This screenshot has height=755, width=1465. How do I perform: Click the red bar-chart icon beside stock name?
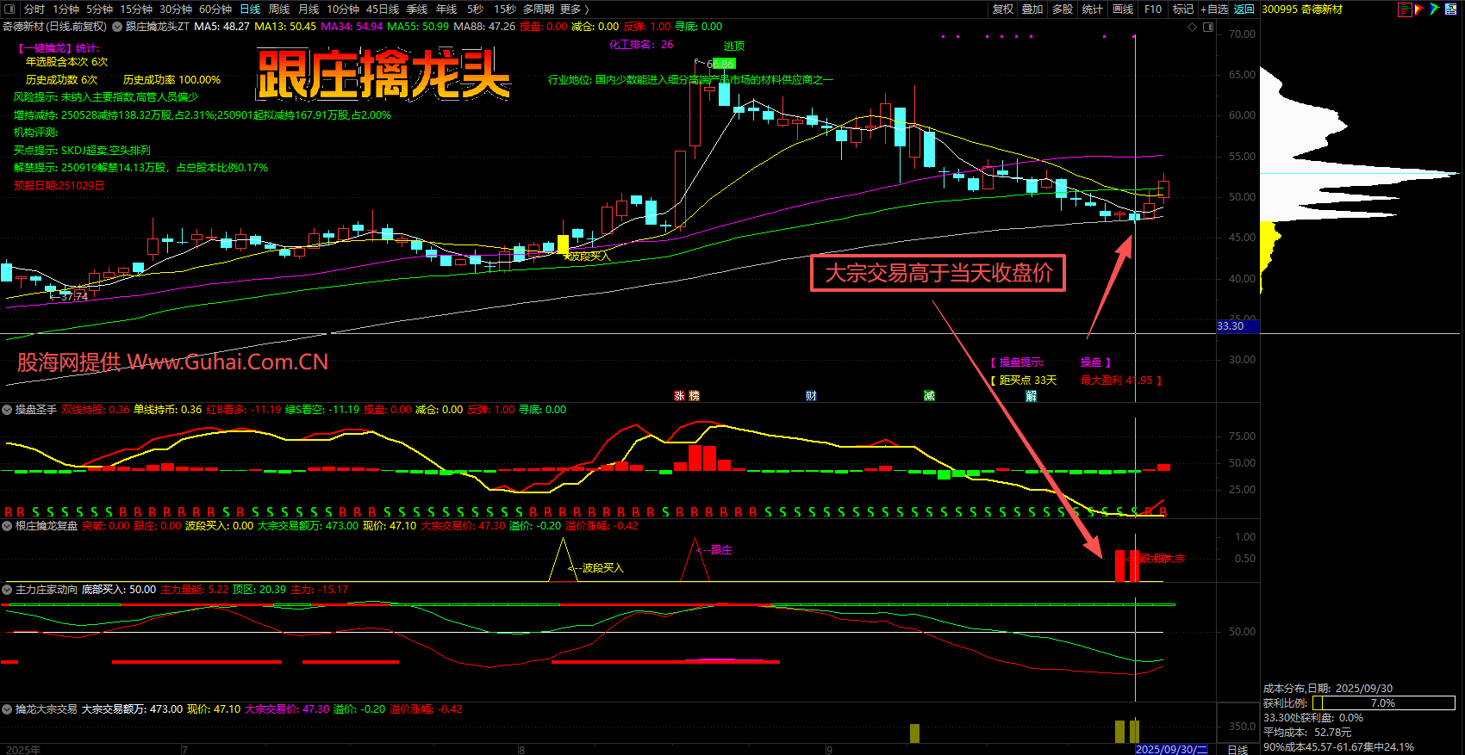pyautogui.click(x=1405, y=9)
